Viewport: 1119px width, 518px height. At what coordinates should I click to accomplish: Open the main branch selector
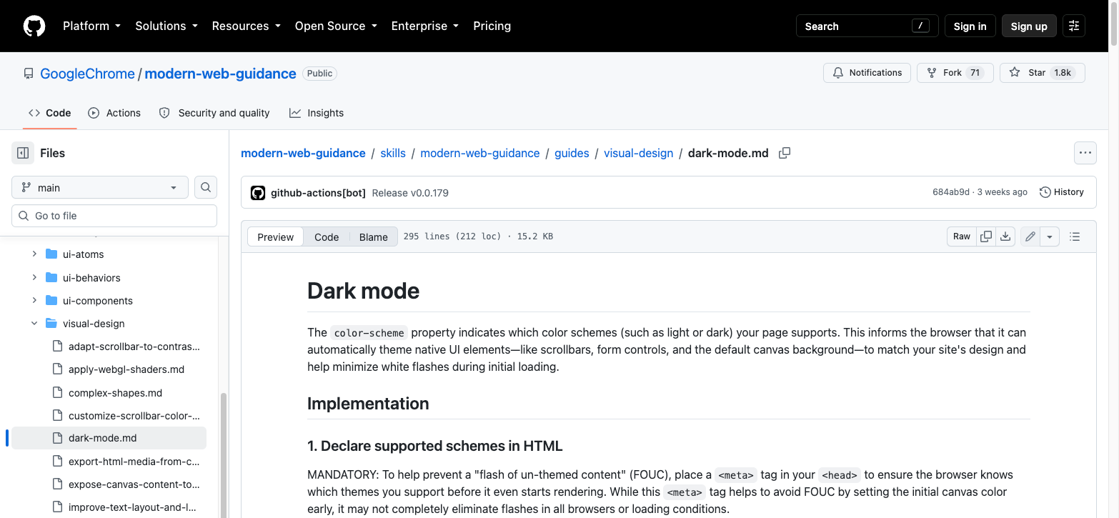100,187
